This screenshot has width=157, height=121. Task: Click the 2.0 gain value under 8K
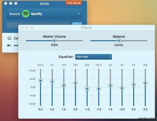coord(133,109)
